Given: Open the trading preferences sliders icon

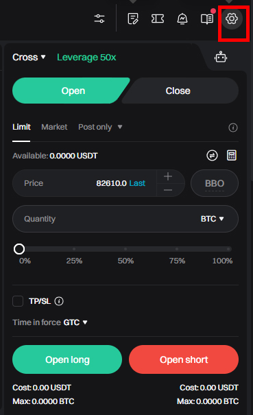Looking at the screenshot, I should [x=99, y=19].
